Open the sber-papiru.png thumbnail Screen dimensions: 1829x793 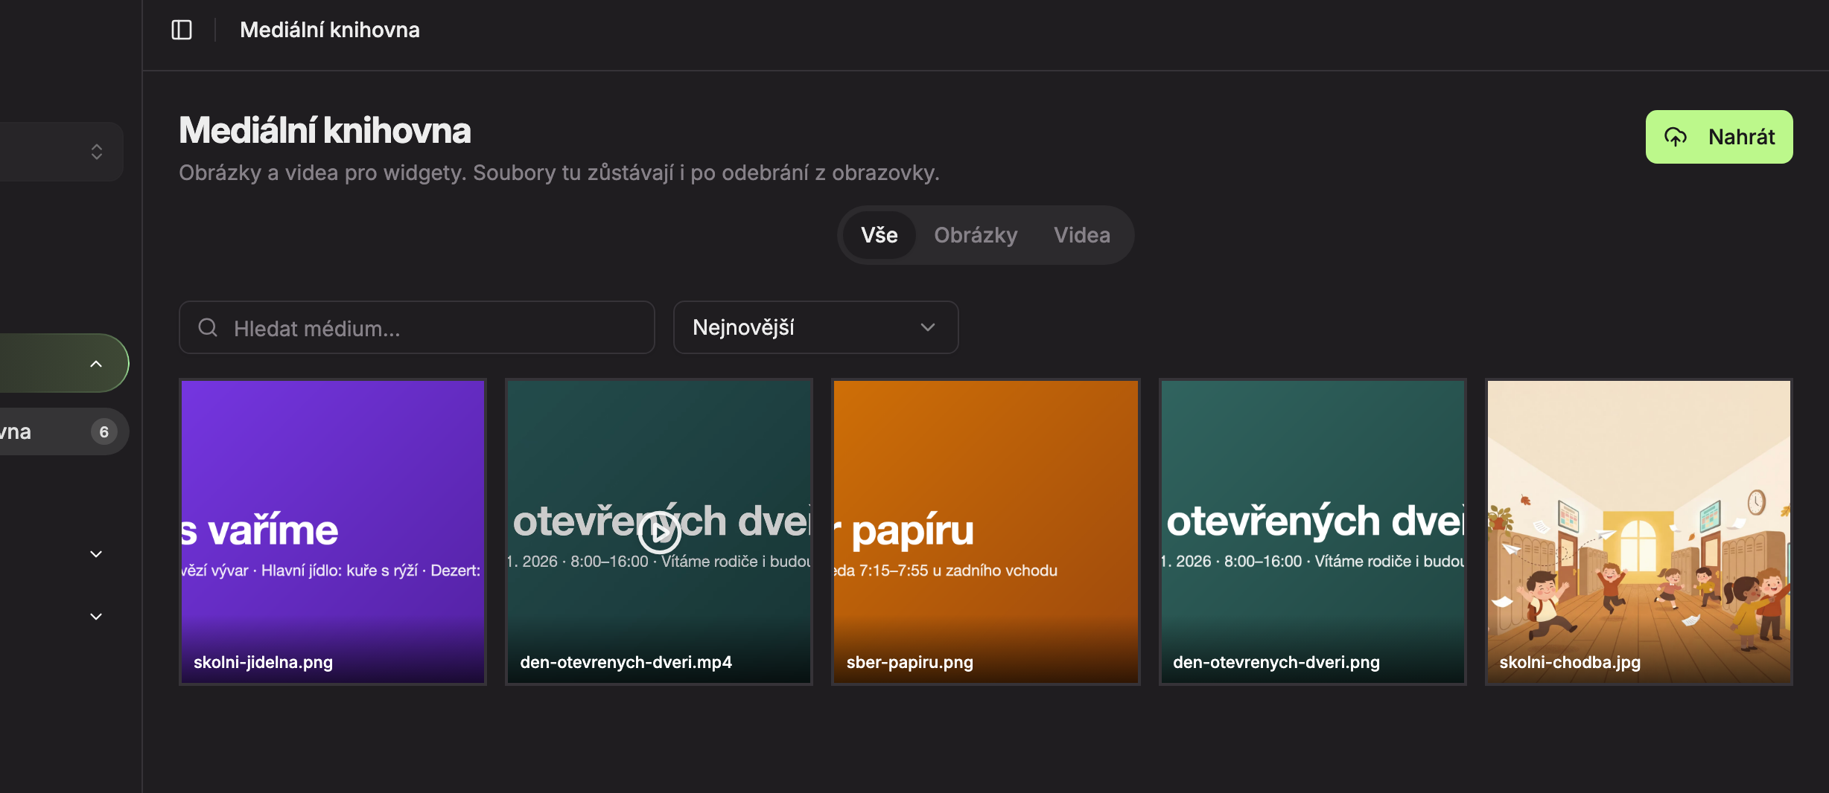click(986, 532)
